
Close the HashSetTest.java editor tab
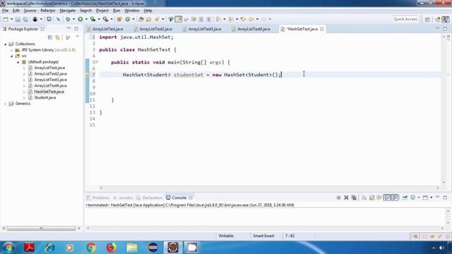[322, 29]
